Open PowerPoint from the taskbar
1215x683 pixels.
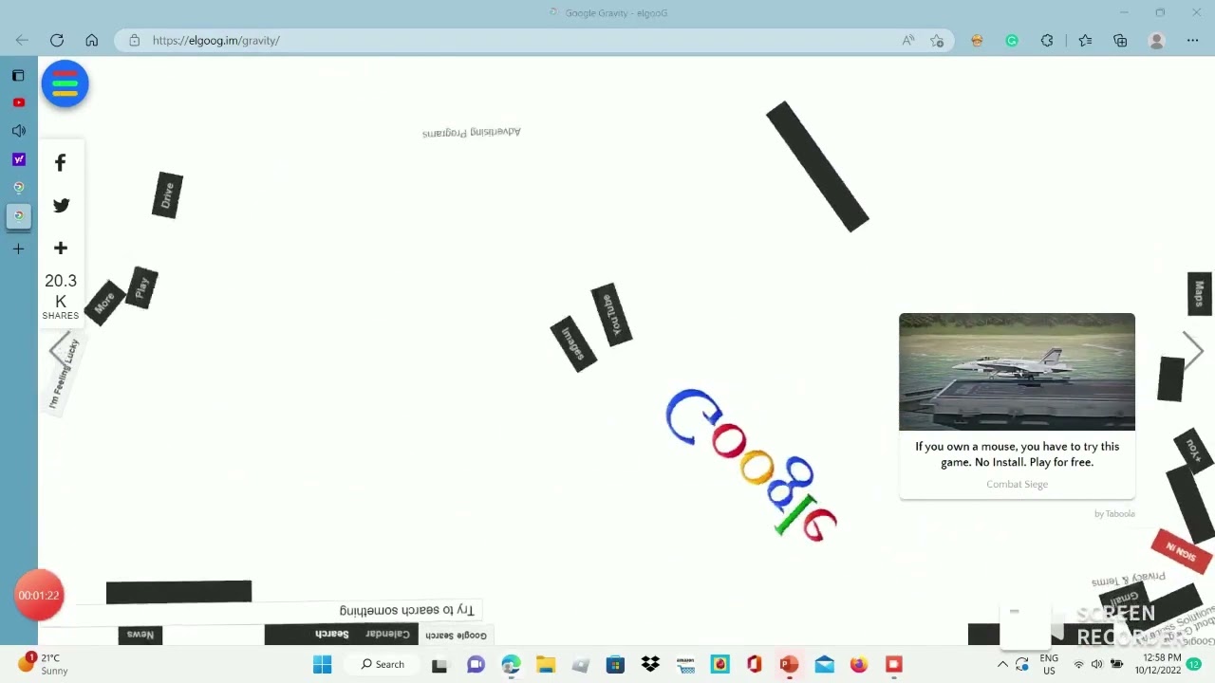pyautogui.click(x=789, y=664)
